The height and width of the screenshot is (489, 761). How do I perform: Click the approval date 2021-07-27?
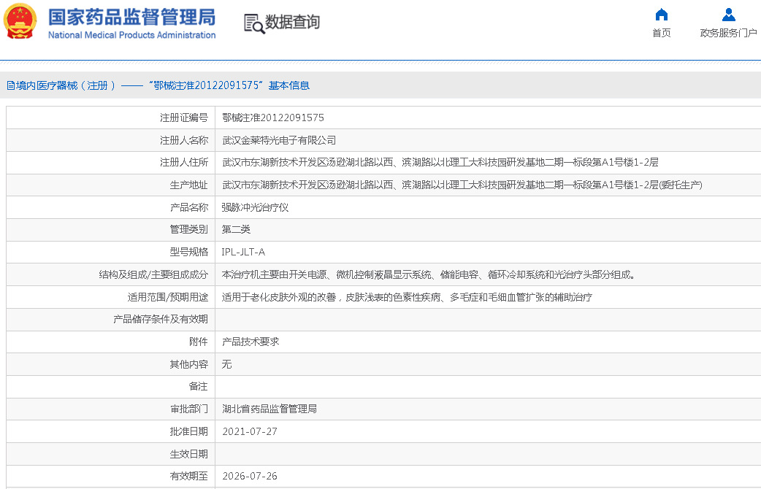250,431
